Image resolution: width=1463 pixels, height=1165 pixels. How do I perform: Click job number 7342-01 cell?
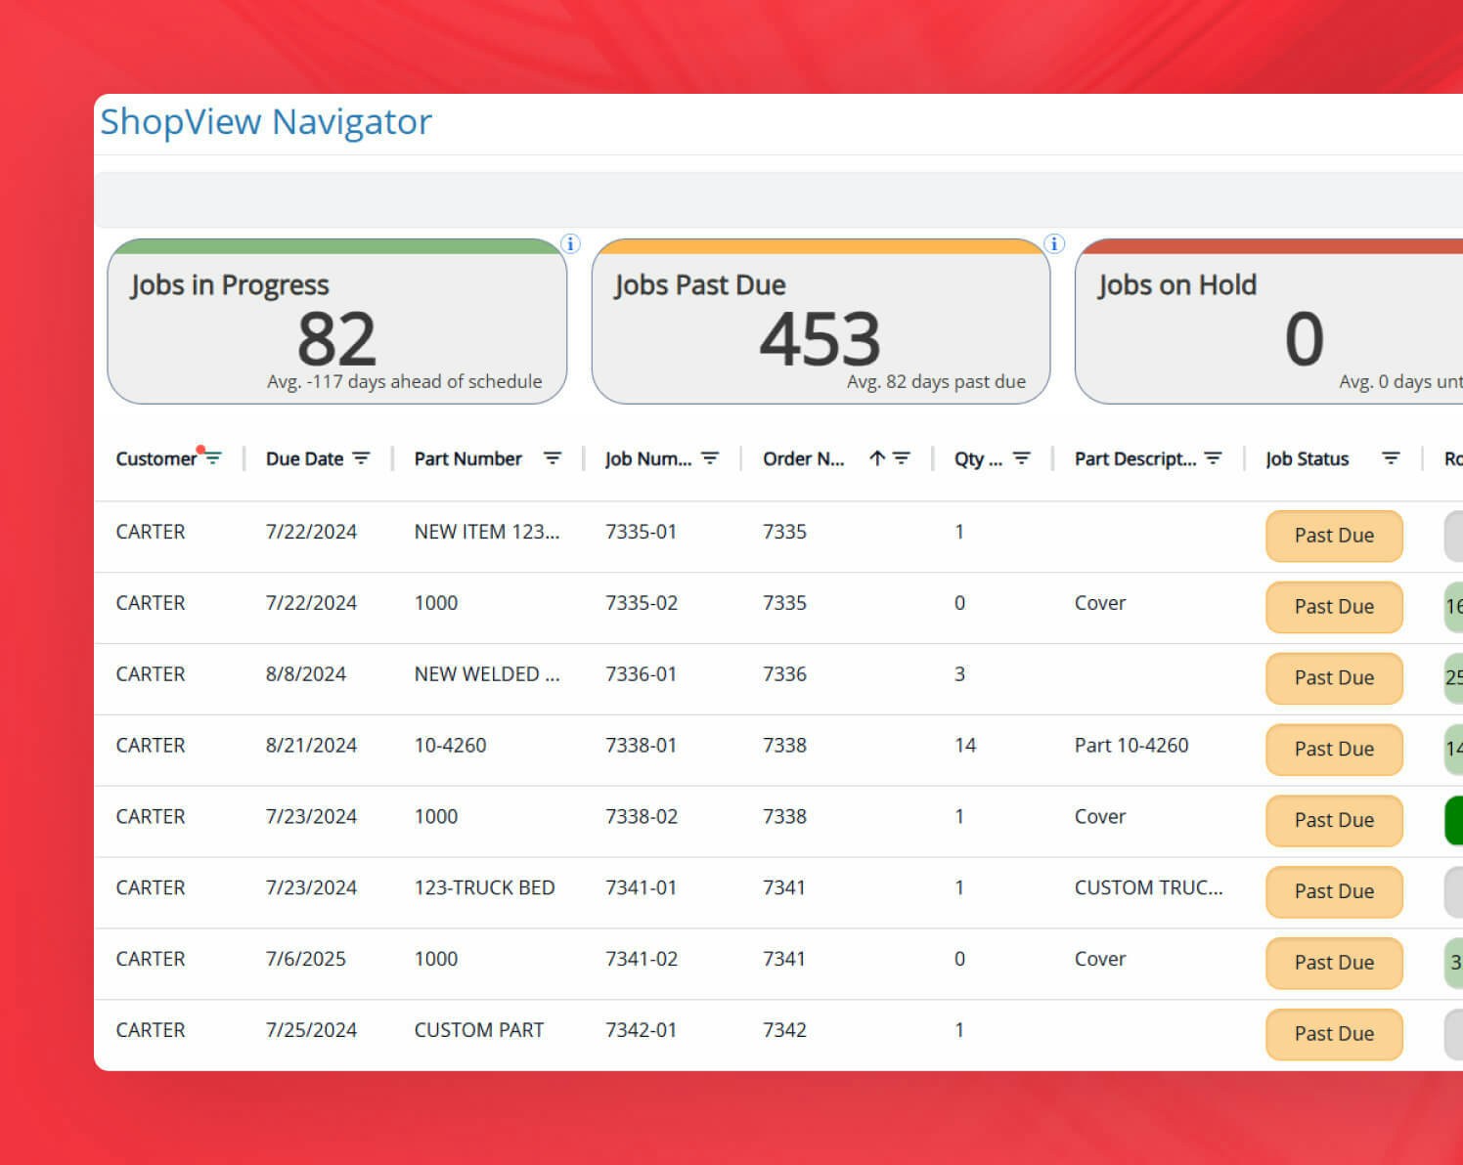pyautogui.click(x=641, y=1030)
